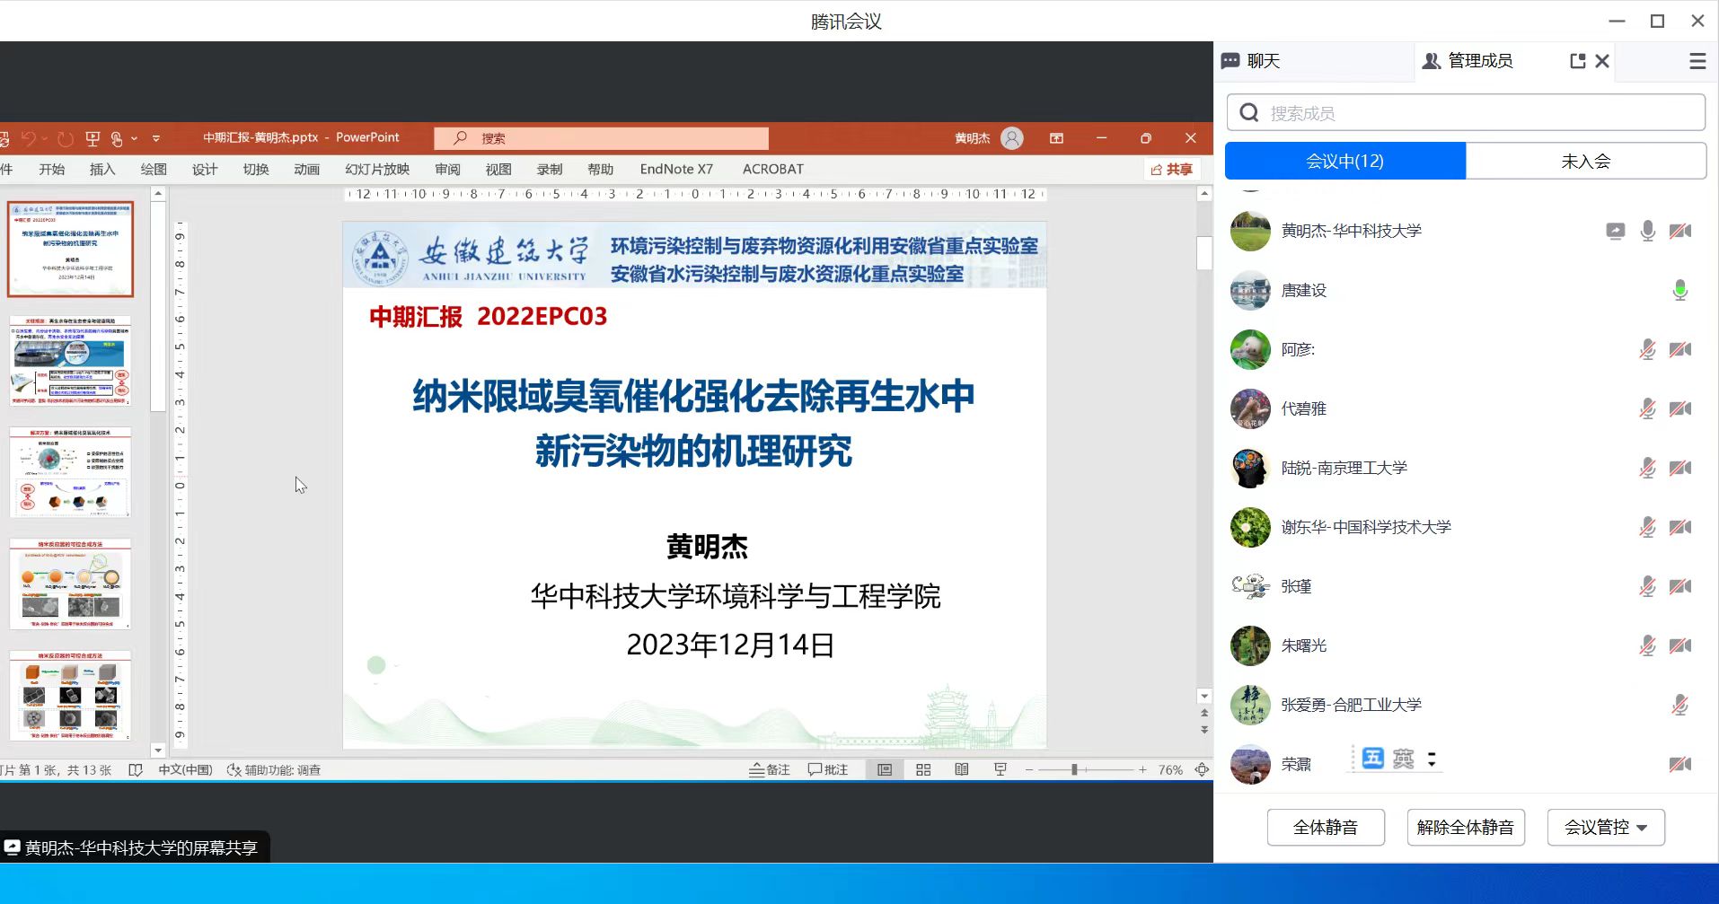Click the zoom slider in status bar

tap(1074, 770)
